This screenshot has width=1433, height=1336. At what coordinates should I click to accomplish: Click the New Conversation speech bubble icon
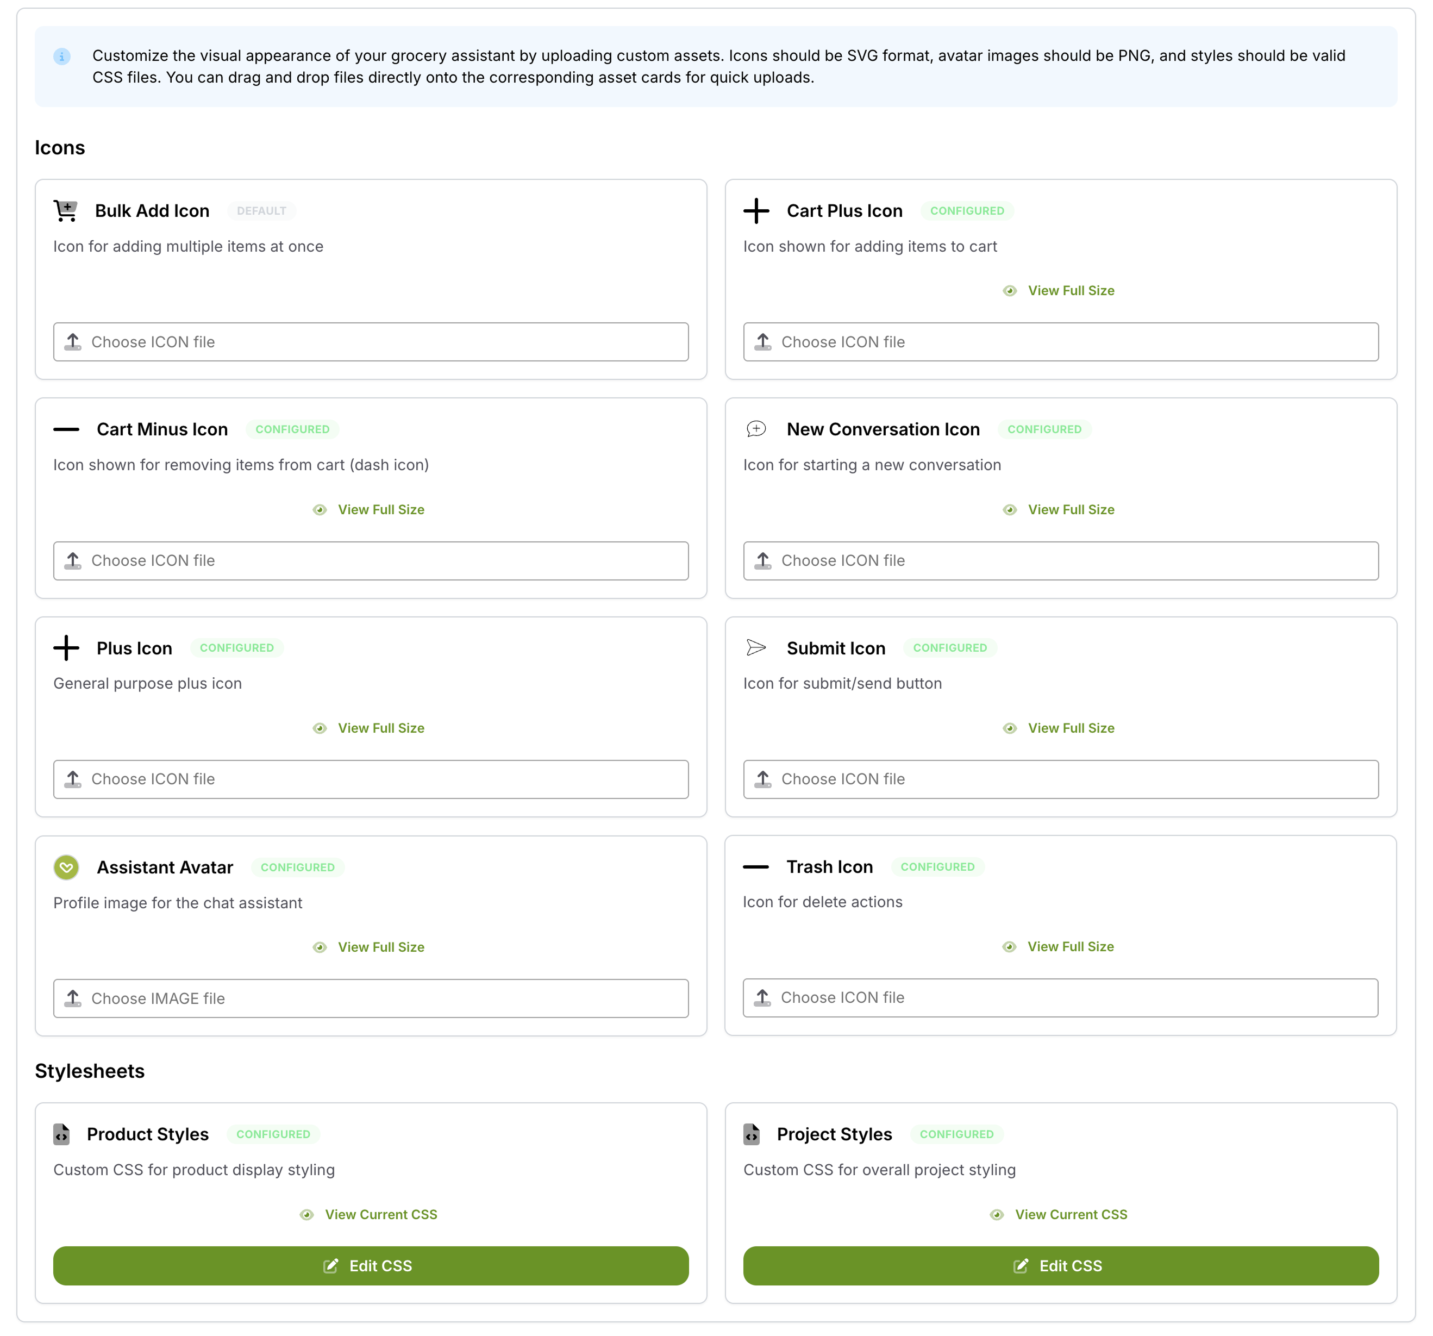pos(755,429)
